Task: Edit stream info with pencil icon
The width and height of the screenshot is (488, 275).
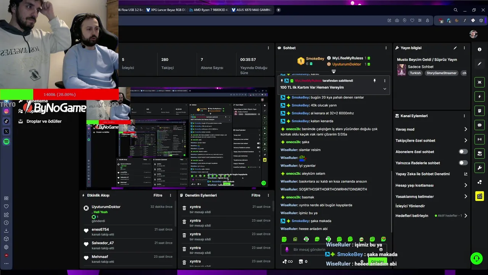Action: click(455, 48)
